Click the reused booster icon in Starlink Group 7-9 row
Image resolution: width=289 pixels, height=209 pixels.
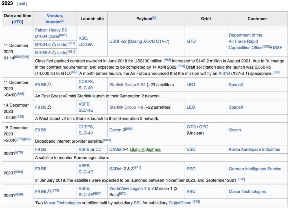click(50, 107)
